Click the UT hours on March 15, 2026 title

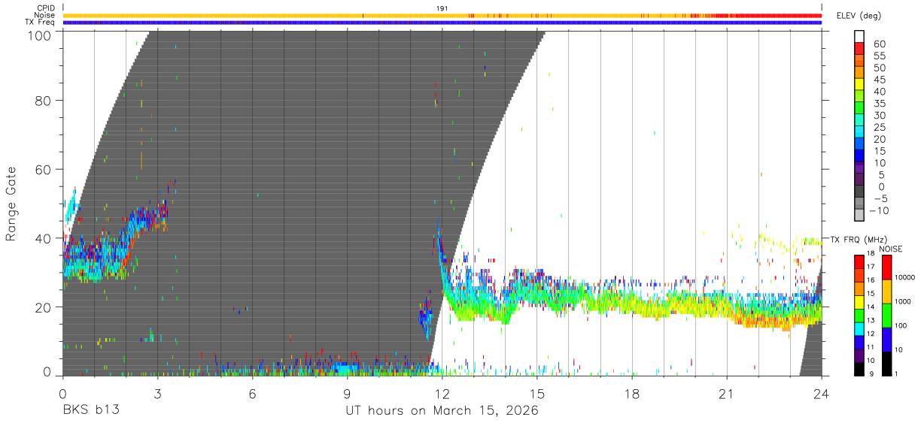(x=442, y=410)
